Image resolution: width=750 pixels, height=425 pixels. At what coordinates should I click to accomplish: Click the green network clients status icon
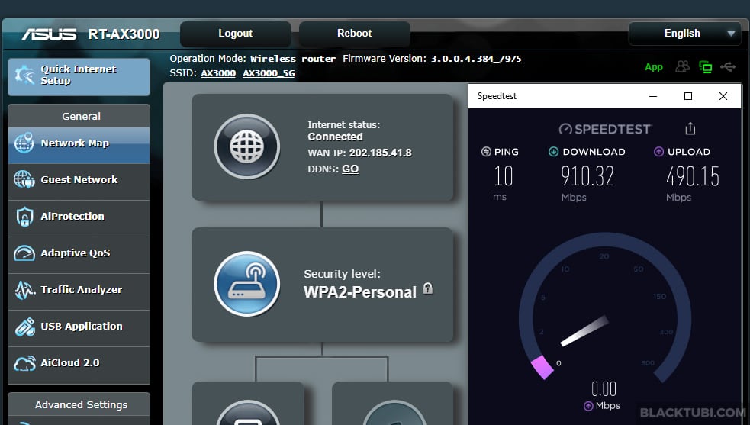click(x=706, y=67)
